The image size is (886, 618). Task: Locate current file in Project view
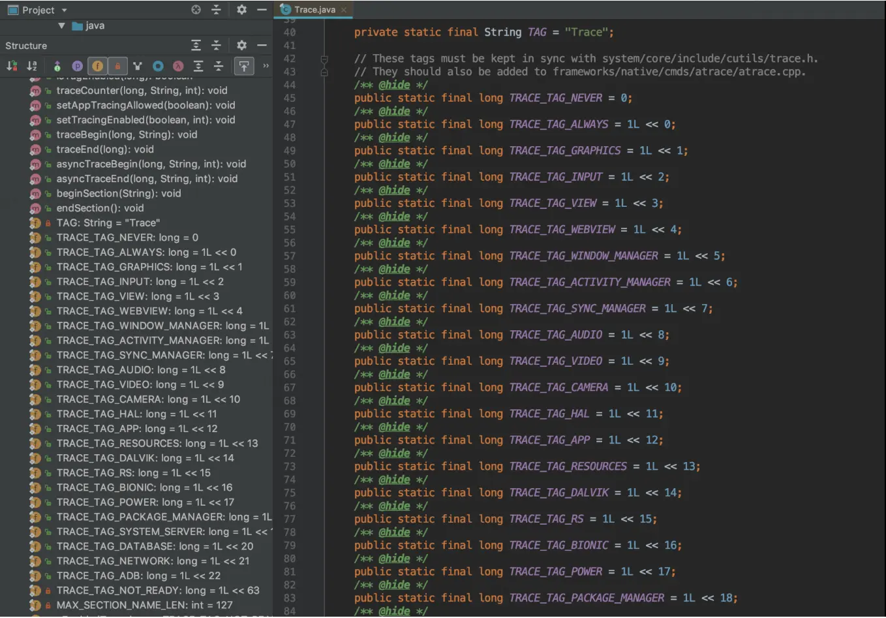[x=196, y=10]
